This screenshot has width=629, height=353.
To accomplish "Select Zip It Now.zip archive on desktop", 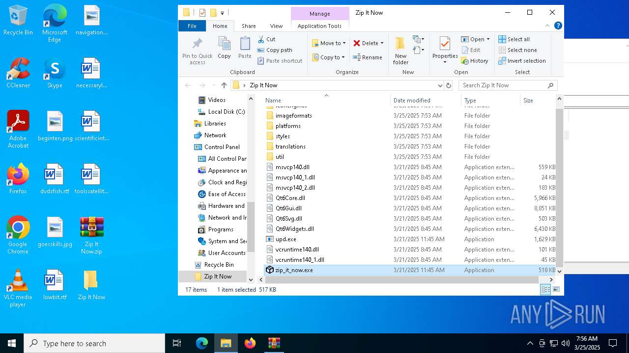I will (92, 235).
